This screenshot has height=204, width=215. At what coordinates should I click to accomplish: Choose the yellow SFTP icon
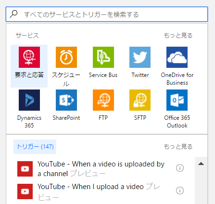[140, 100]
